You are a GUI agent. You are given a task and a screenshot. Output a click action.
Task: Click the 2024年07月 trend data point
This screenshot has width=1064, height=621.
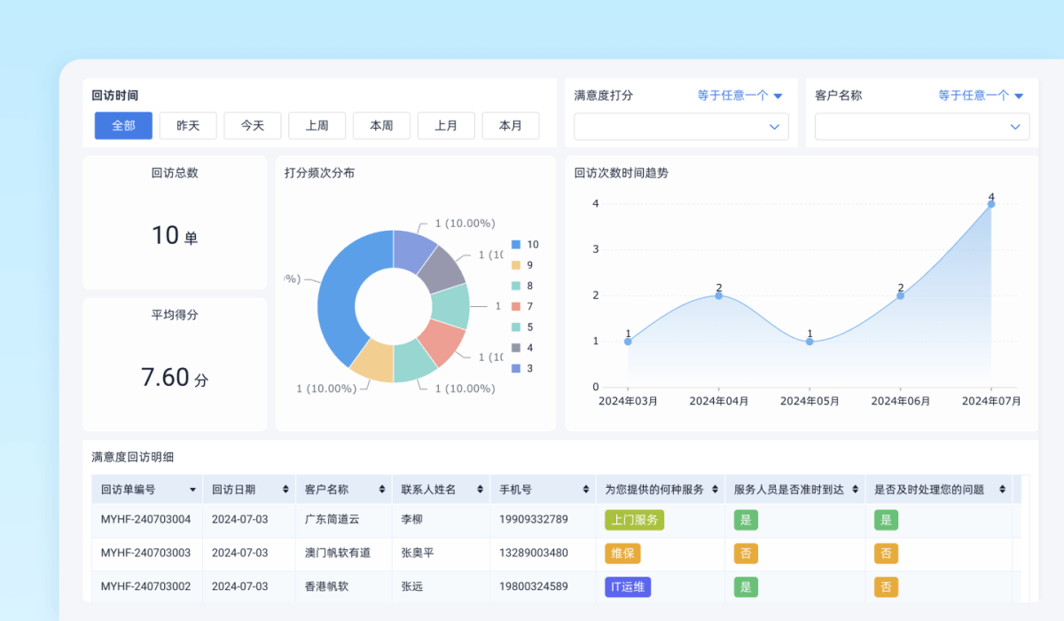(x=991, y=204)
